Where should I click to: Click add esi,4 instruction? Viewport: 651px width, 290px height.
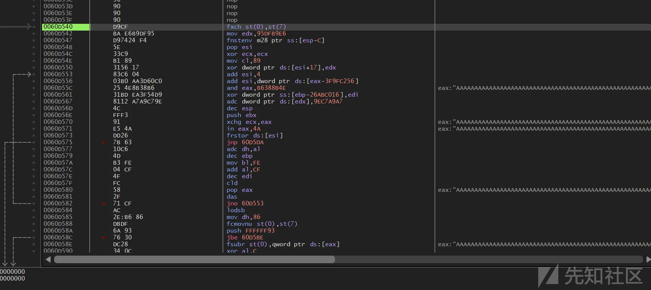[x=243, y=74]
